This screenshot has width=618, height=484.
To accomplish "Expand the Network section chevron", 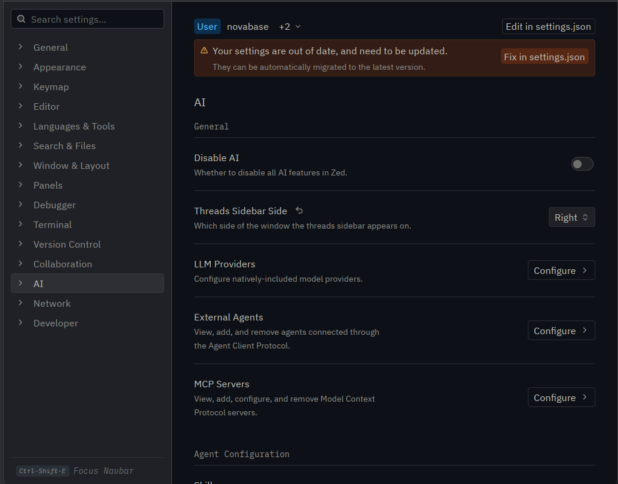I will click(20, 303).
